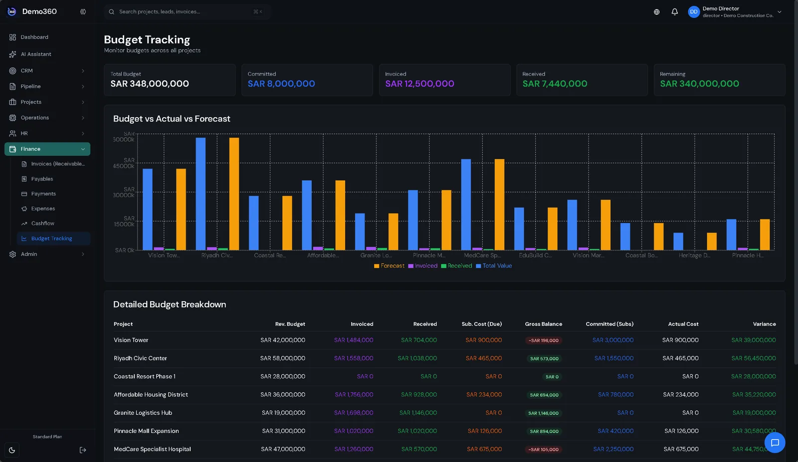Toggle the Received legend entry
Viewport: 798px width, 462px height.
[456, 266]
